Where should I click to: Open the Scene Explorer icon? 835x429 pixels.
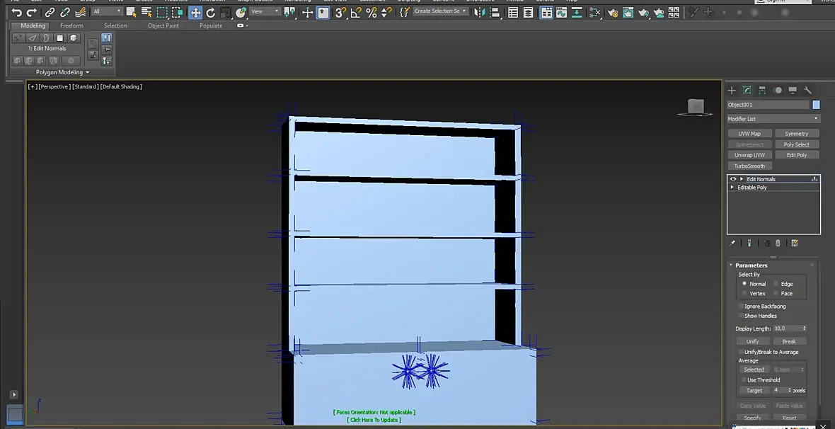(513, 12)
